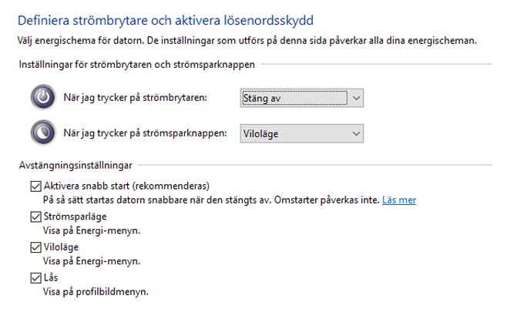Toggle the Strömsparläge checkbox

point(35,217)
